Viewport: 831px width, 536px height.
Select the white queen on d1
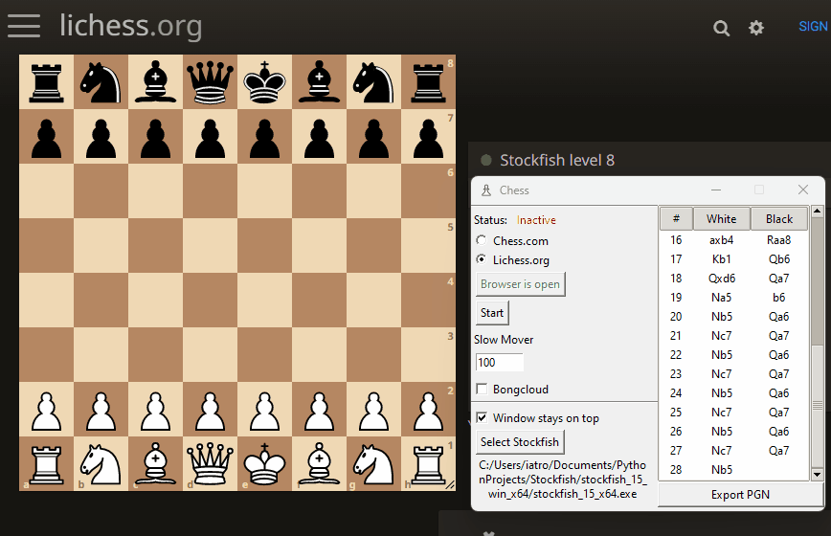coord(210,464)
